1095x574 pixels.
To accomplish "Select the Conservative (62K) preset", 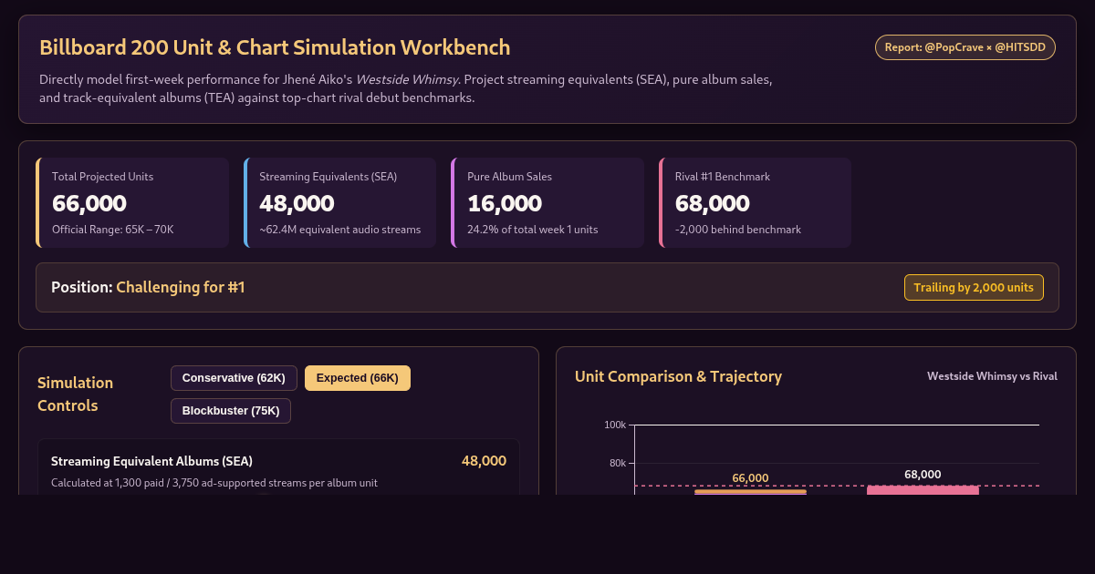I will [234, 378].
